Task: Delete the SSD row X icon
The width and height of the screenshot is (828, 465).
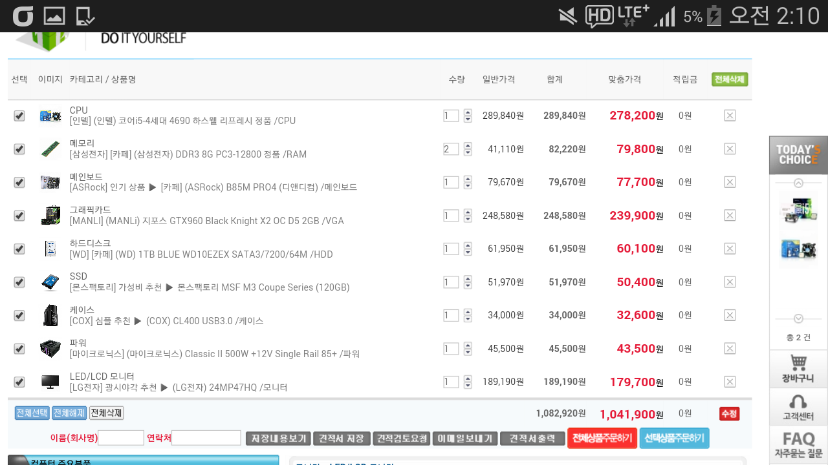Action: (x=730, y=282)
